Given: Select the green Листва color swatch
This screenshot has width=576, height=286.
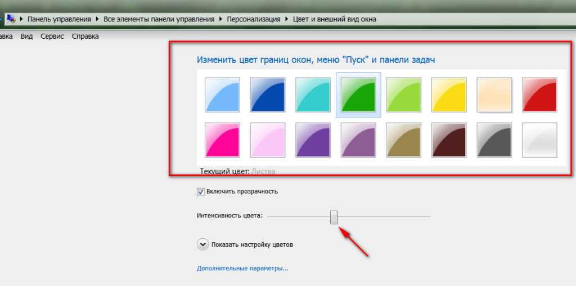Looking at the screenshot, I should click(x=358, y=95).
